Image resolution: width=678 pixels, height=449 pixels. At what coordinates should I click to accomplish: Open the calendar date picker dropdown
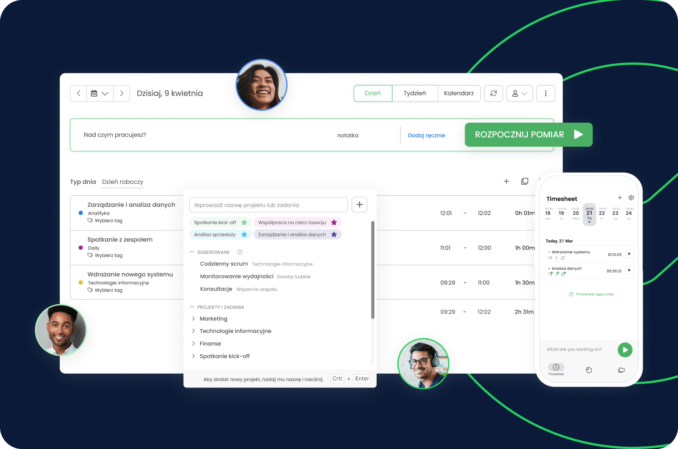(x=100, y=93)
